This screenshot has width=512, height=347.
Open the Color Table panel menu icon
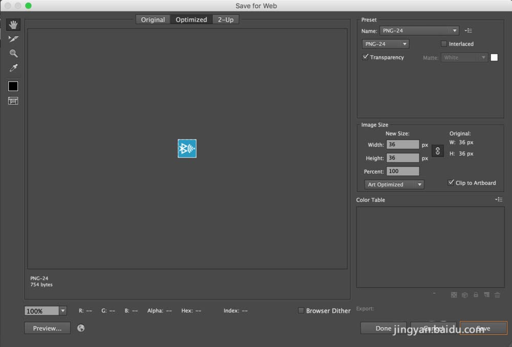pyautogui.click(x=499, y=199)
